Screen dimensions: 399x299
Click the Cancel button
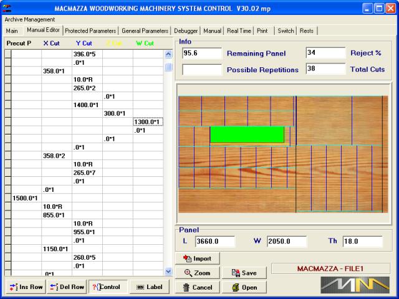tap(198, 287)
